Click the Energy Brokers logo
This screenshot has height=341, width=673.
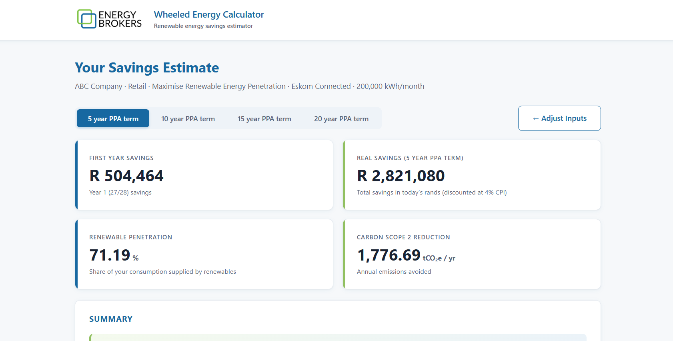(x=109, y=19)
